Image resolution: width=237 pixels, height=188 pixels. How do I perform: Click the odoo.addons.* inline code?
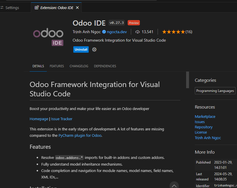point(70,158)
